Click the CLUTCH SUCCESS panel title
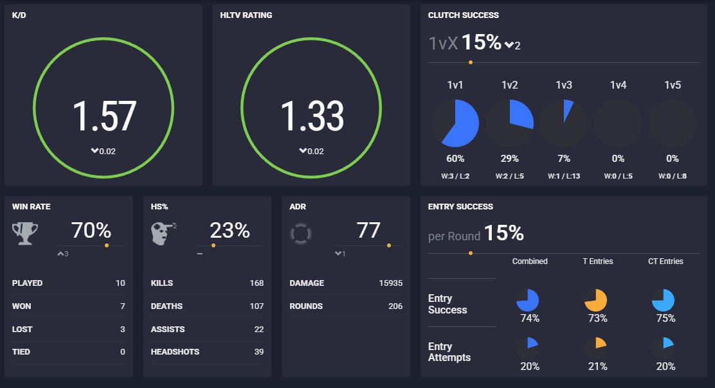The width and height of the screenshot is (715, 388). (464, 15)
